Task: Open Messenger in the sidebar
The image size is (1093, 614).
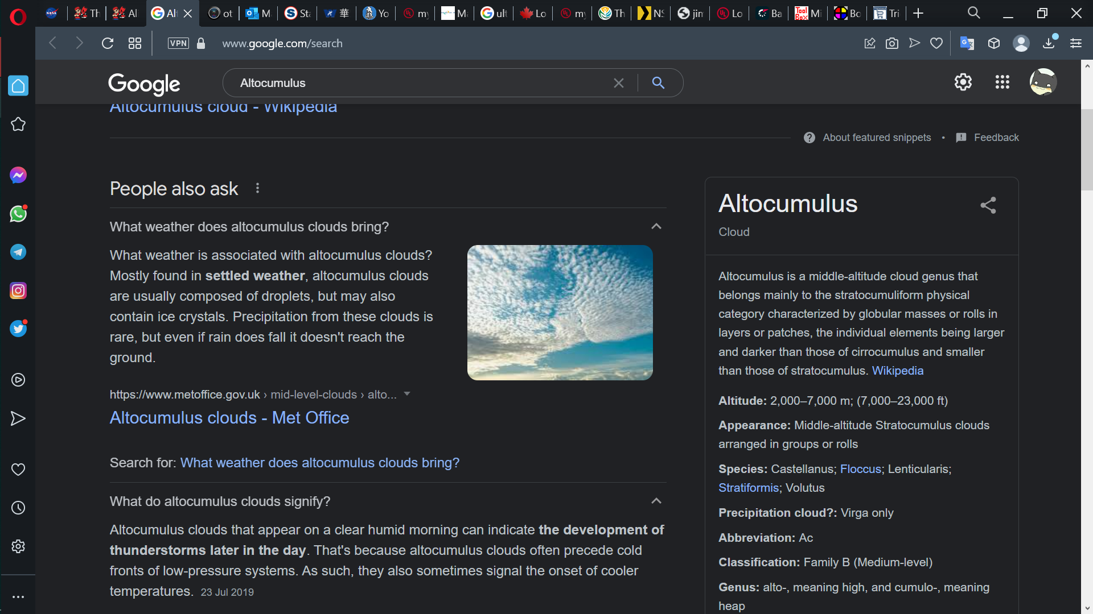Action: [x=18, y=175]
